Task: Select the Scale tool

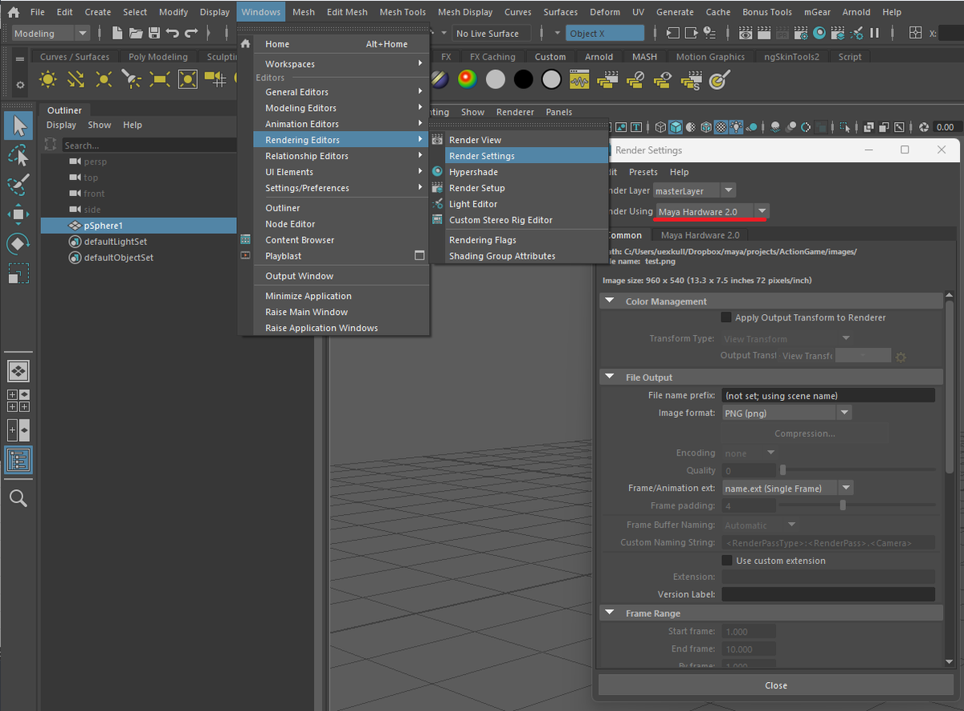Action: (19, 273)
